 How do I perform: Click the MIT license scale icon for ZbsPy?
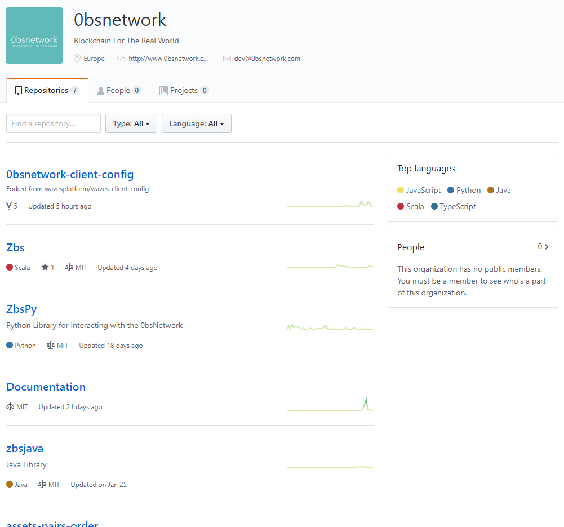click(x=50, y=345)
